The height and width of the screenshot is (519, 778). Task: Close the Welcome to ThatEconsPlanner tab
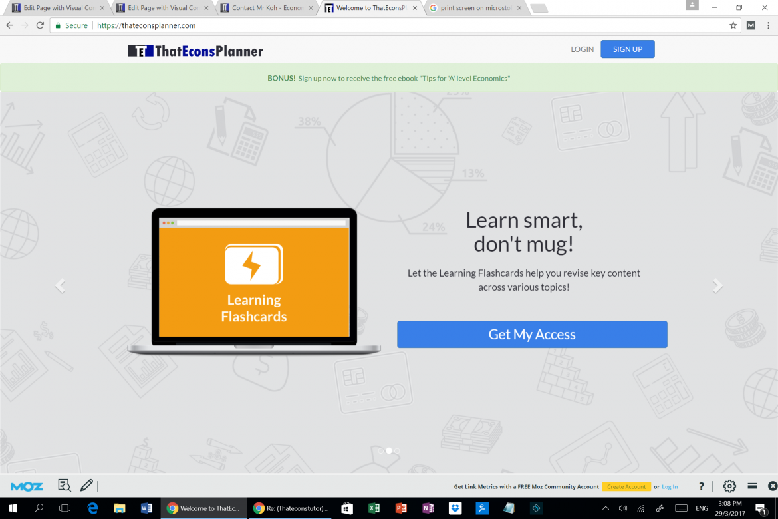tap(415, 8)
